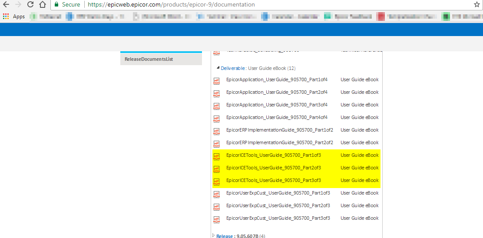Open EpicorApplication_UserGuide_905700_Part4of4 document
The height and width of the screenshot is (238, 483).
tap(277, 117)
